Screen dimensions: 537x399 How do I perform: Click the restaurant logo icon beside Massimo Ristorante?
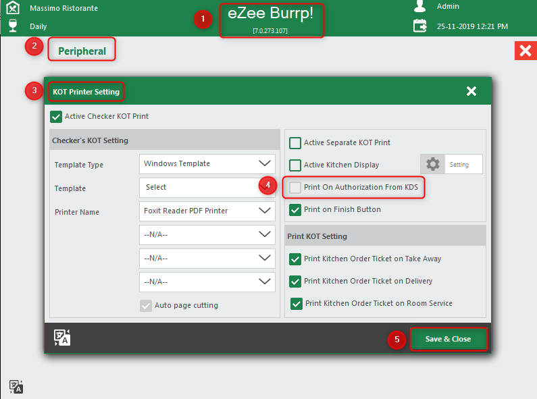click(13, 7)
